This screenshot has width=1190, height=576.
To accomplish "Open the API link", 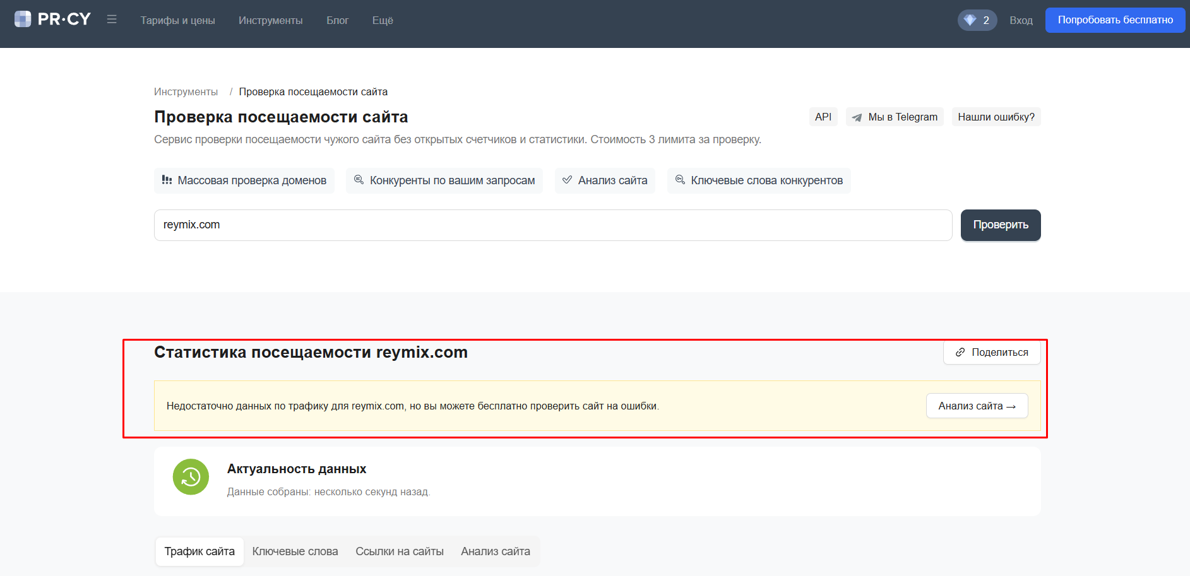I will click(823, 117).
